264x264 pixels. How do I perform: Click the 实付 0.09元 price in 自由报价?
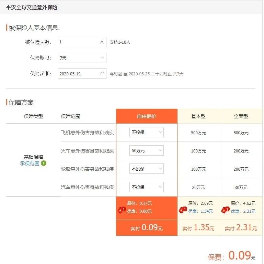147,228
